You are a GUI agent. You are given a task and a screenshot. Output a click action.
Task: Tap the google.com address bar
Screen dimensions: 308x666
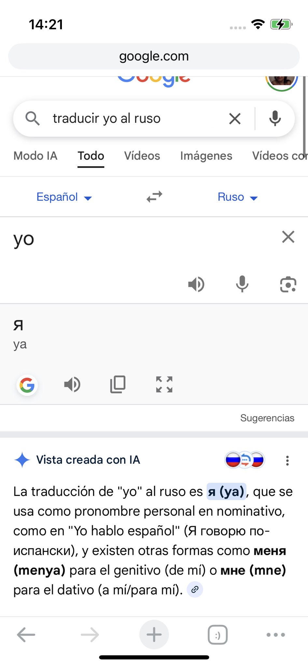(x=154, y=56)
